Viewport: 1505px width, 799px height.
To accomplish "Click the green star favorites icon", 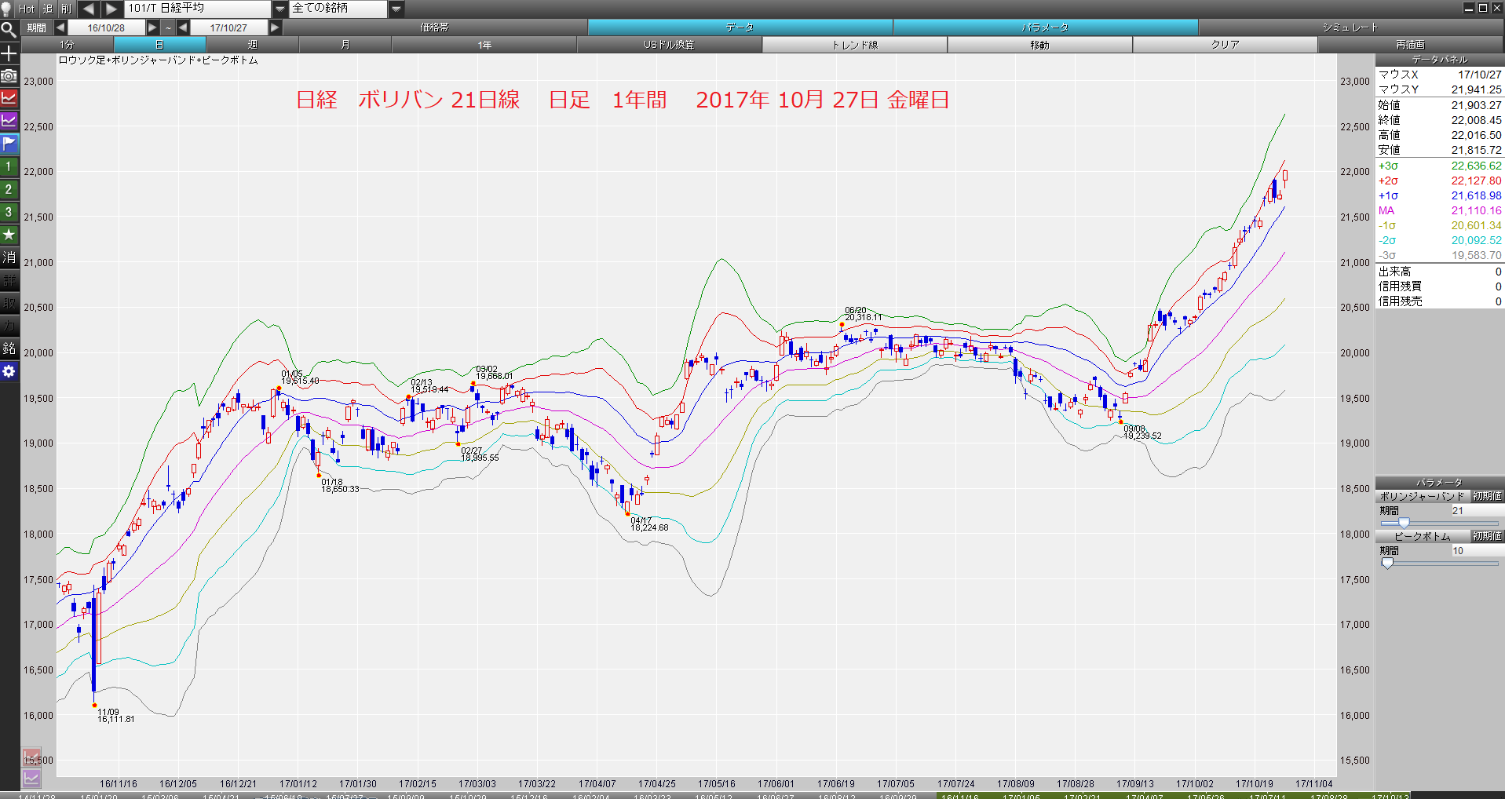I will [9, 235].
